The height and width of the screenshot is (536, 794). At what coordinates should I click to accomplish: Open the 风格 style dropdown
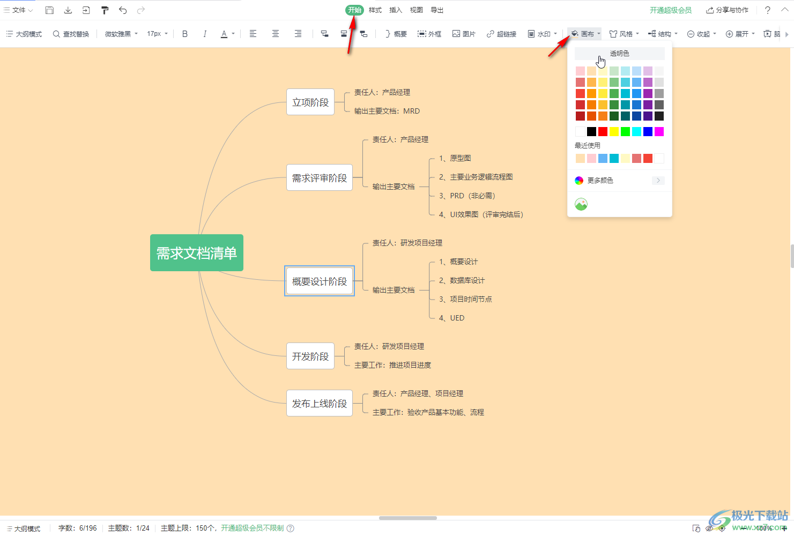624,34
